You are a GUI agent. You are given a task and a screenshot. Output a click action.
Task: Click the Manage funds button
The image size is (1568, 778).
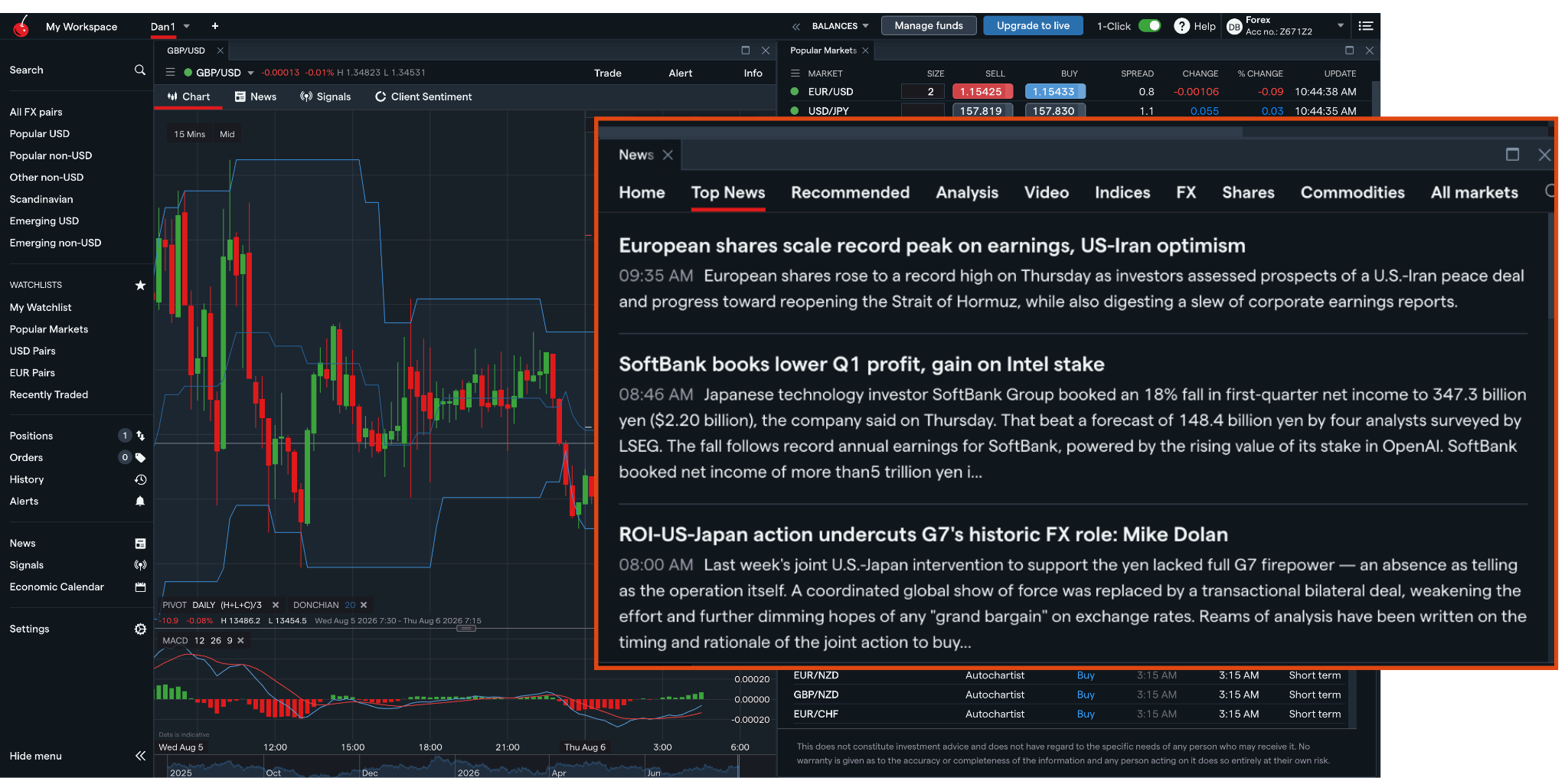tap(929, 26)
